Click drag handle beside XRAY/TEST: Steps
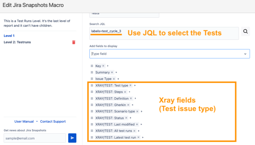This screenshot has width=255, height=145. click(92, 92)
